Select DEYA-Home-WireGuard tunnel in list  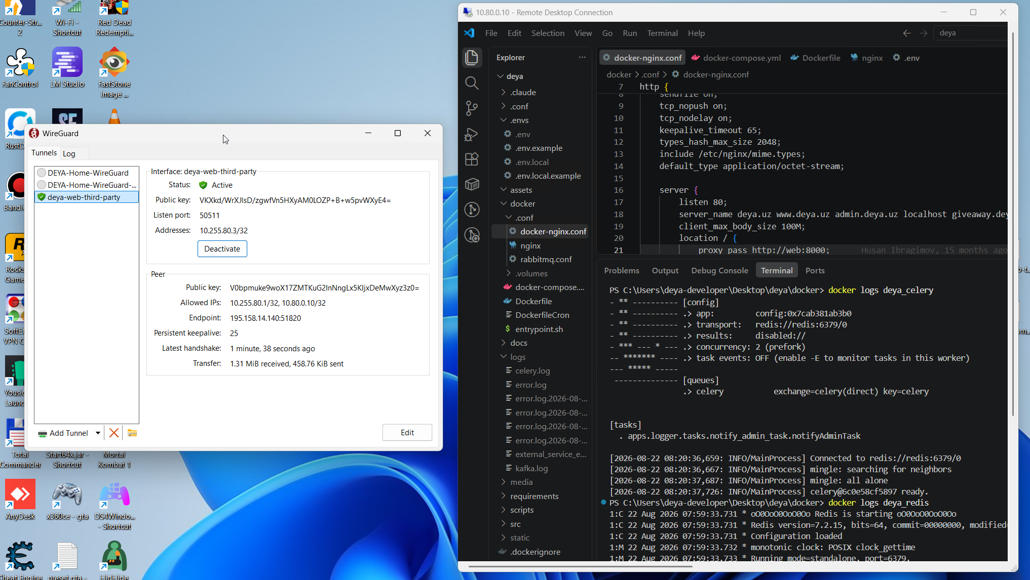pos(87,173)
